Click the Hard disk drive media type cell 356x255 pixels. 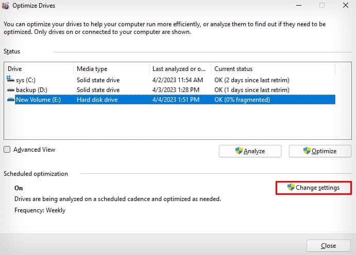[x=97, y=100]
